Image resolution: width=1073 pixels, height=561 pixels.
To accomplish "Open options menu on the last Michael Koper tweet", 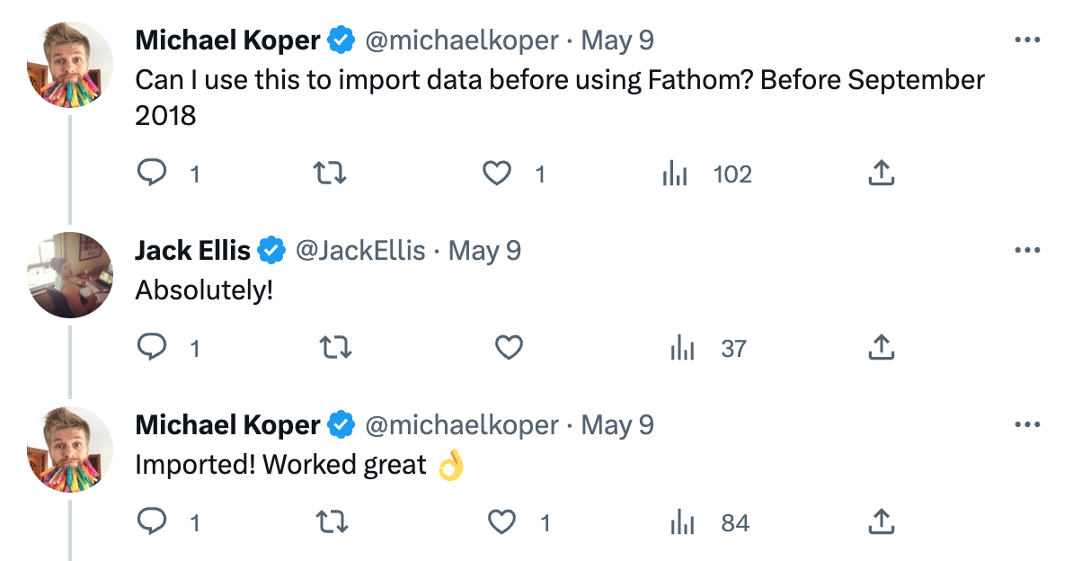I will (x=1027, y=424).
